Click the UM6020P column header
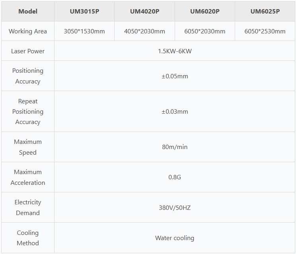The image size is (296, 254). [x=204, y=11]
